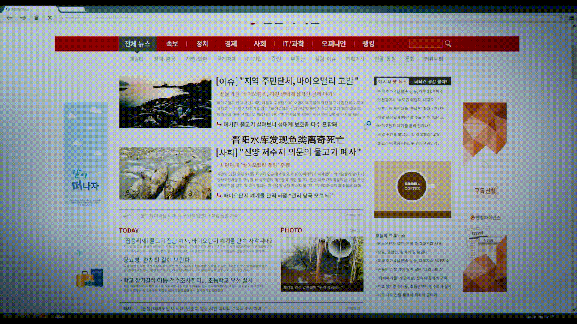Click the magnifier search icon in red bar

pos(448,44)
